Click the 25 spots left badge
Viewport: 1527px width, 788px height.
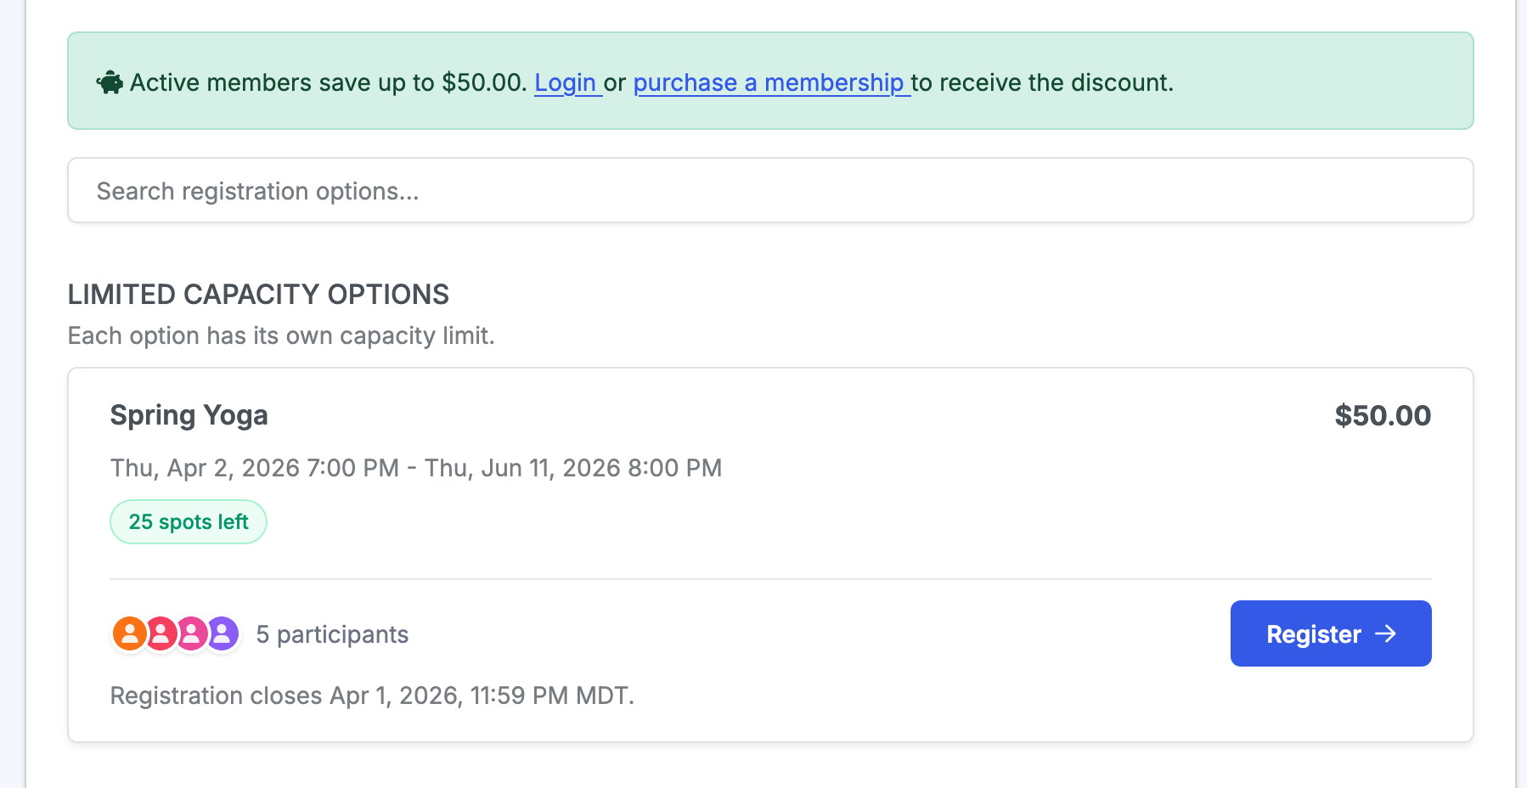pyautogui.click(x=189, y=522)
